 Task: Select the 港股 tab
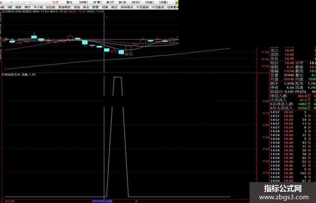(x=18, y=7)
